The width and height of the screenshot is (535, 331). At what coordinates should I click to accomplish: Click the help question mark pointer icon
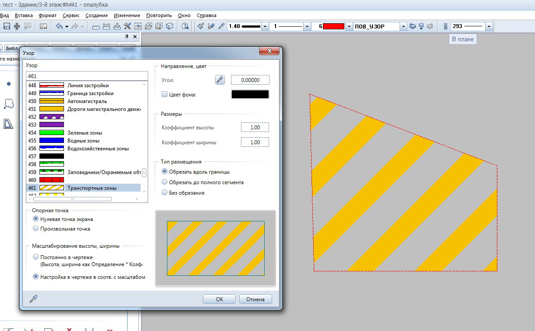coord(185,26)
